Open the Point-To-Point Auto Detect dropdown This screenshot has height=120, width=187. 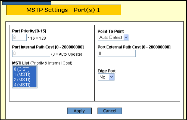coord(114,37)
